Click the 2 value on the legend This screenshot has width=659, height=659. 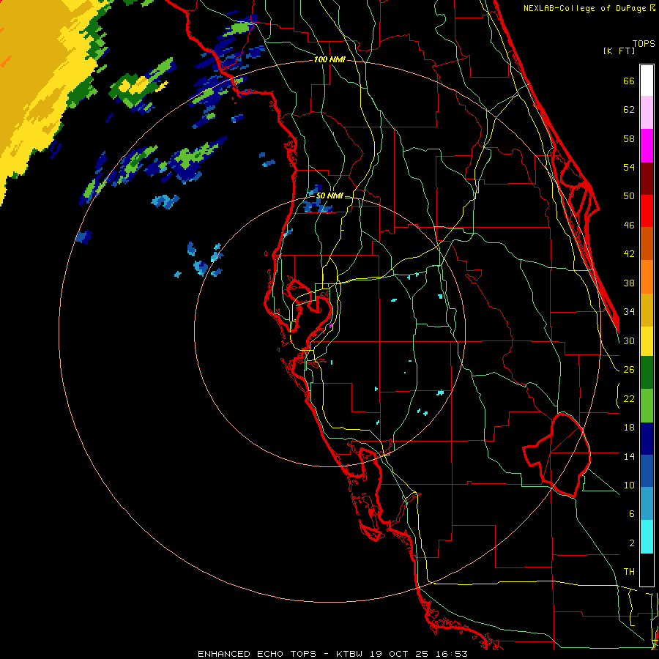(x=631, y=543)
